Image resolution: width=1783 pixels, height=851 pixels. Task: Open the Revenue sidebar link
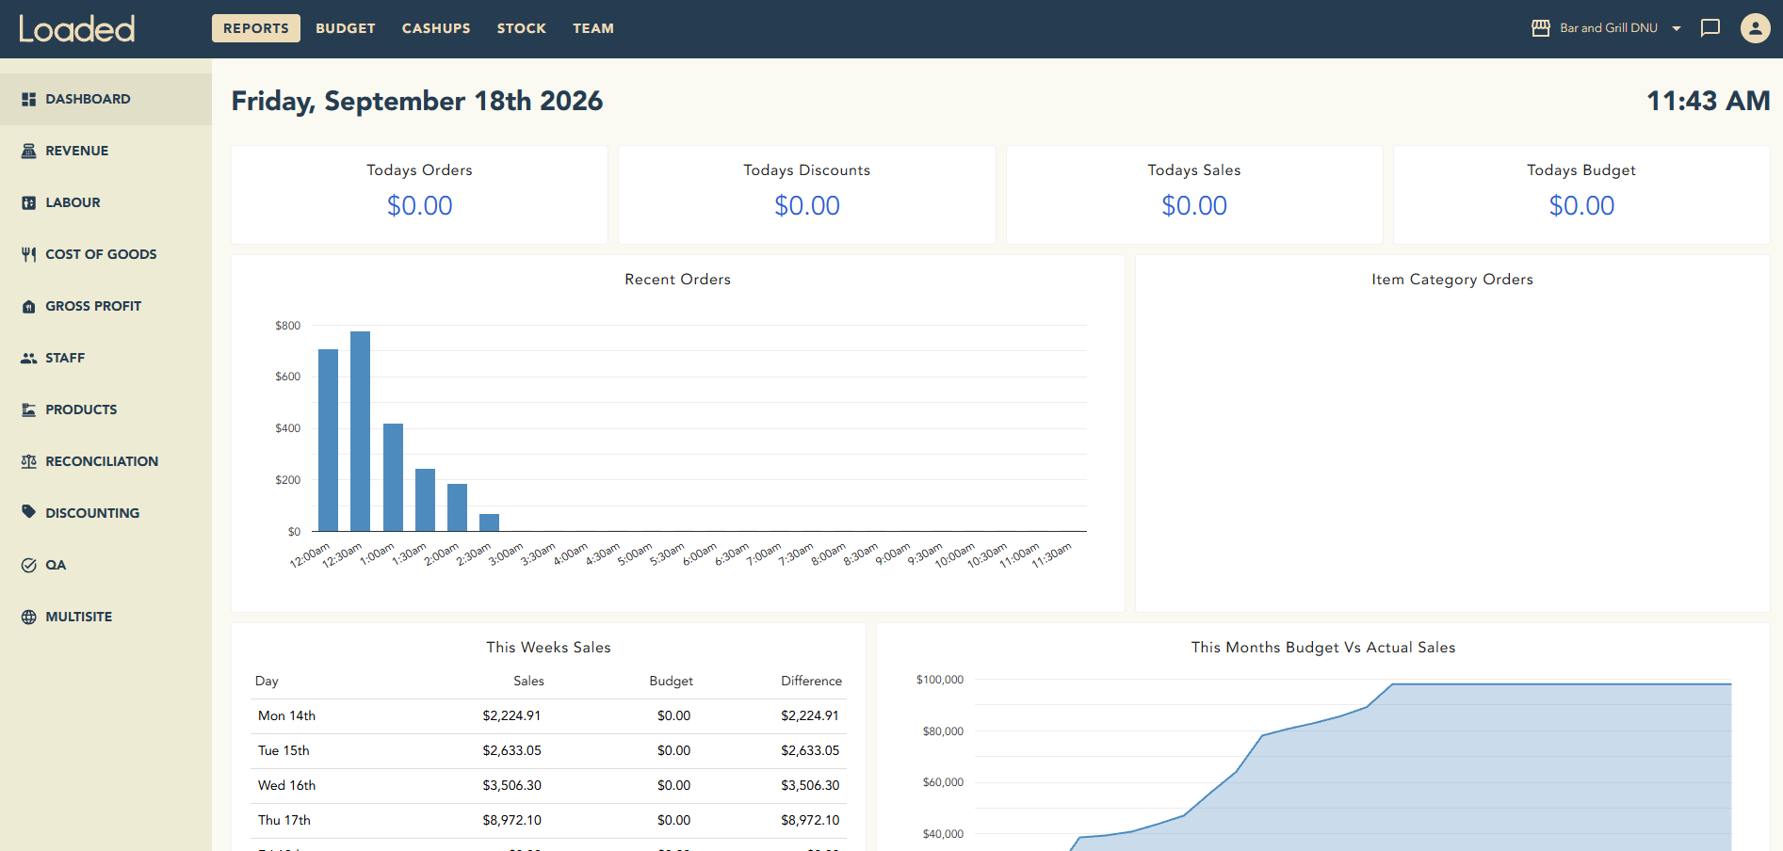click(x=105, y=151)
